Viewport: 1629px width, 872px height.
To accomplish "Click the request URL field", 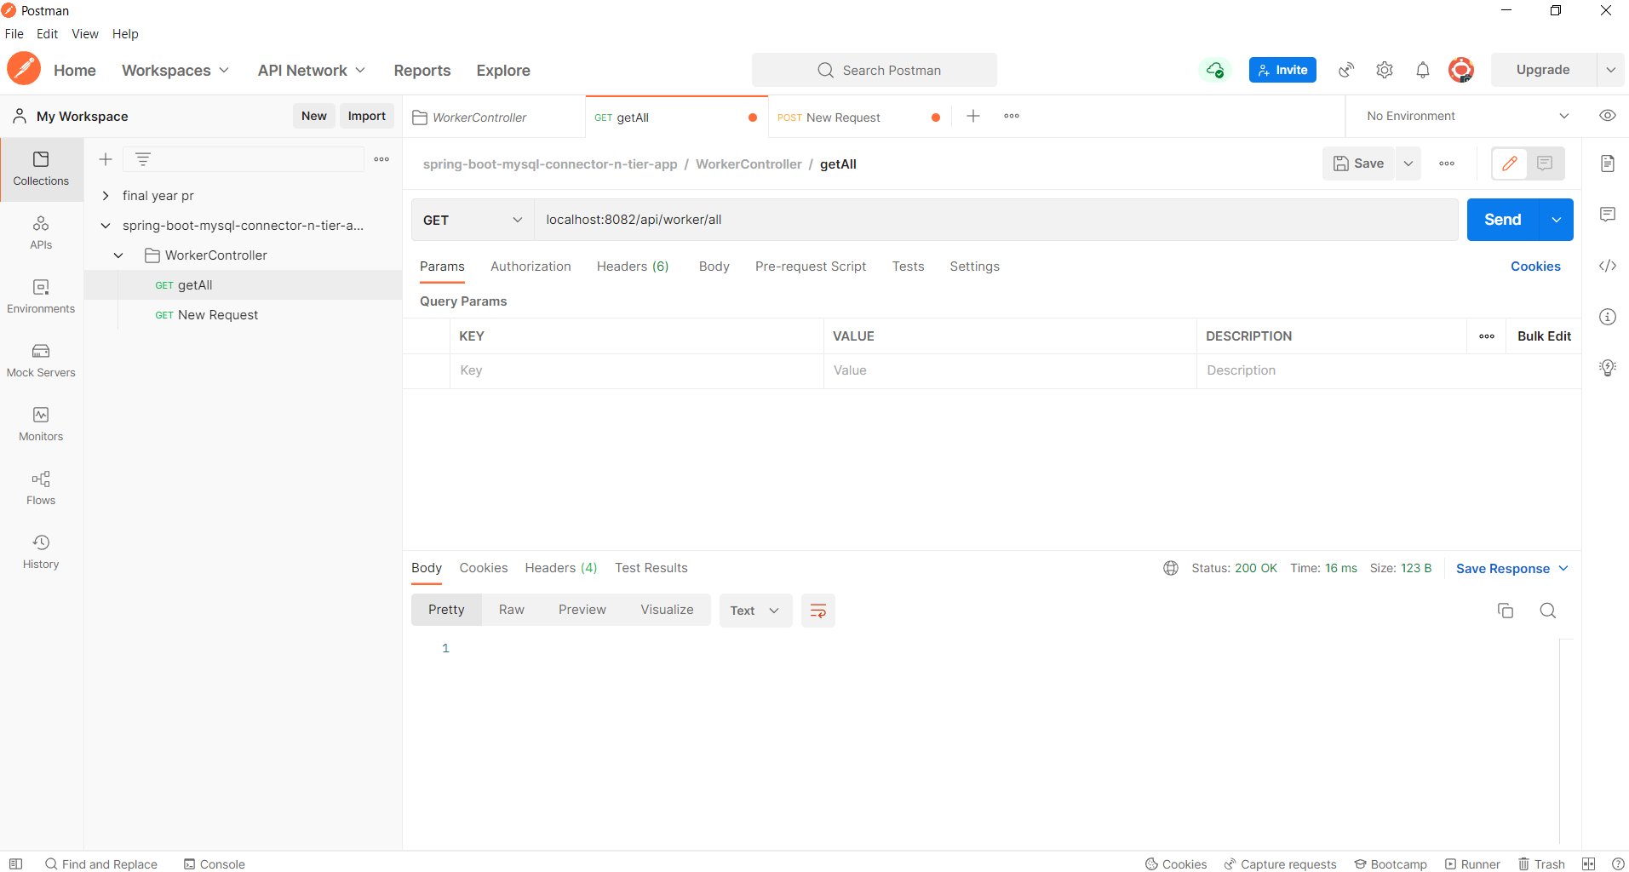I will [x=996, y=220].
